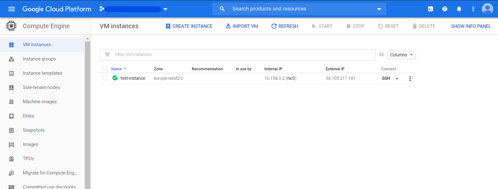Viewport: 498px width, 189px height.
Task: Focus the Filter VM instances field
Action: [238, 55]
